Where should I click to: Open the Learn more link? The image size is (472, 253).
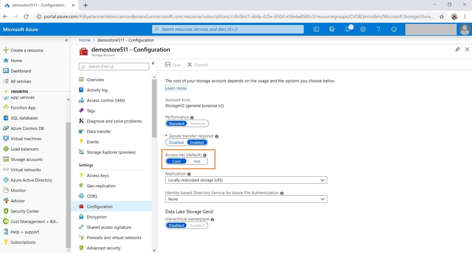pyautogui.click(x=175, y=88)
